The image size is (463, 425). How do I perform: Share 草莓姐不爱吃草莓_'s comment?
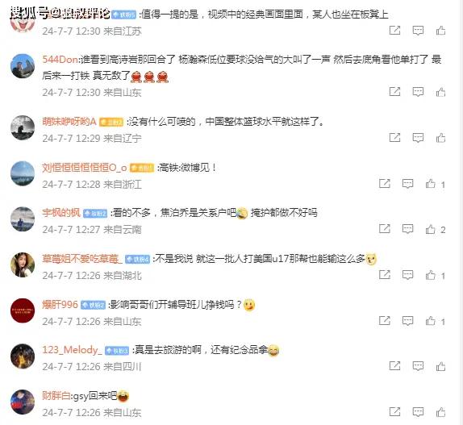385,275
